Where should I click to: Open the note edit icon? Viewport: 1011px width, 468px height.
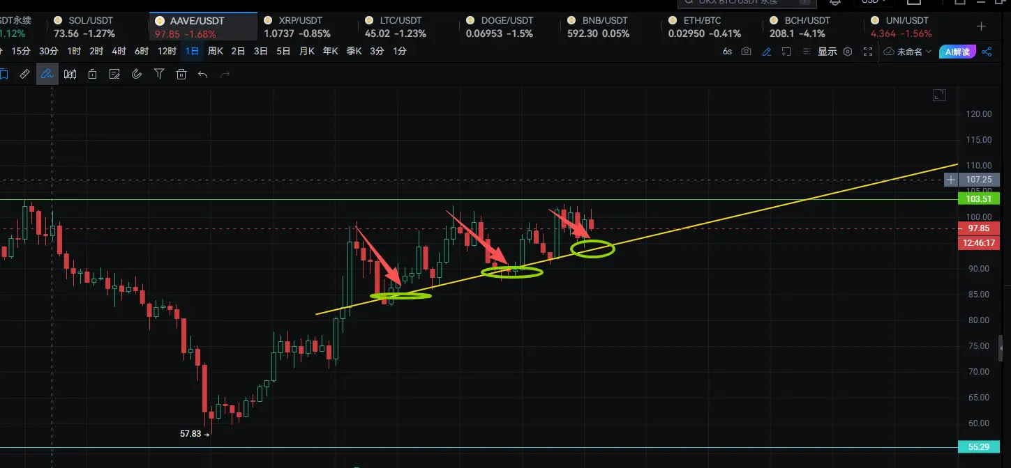click(x=114, y=74)
